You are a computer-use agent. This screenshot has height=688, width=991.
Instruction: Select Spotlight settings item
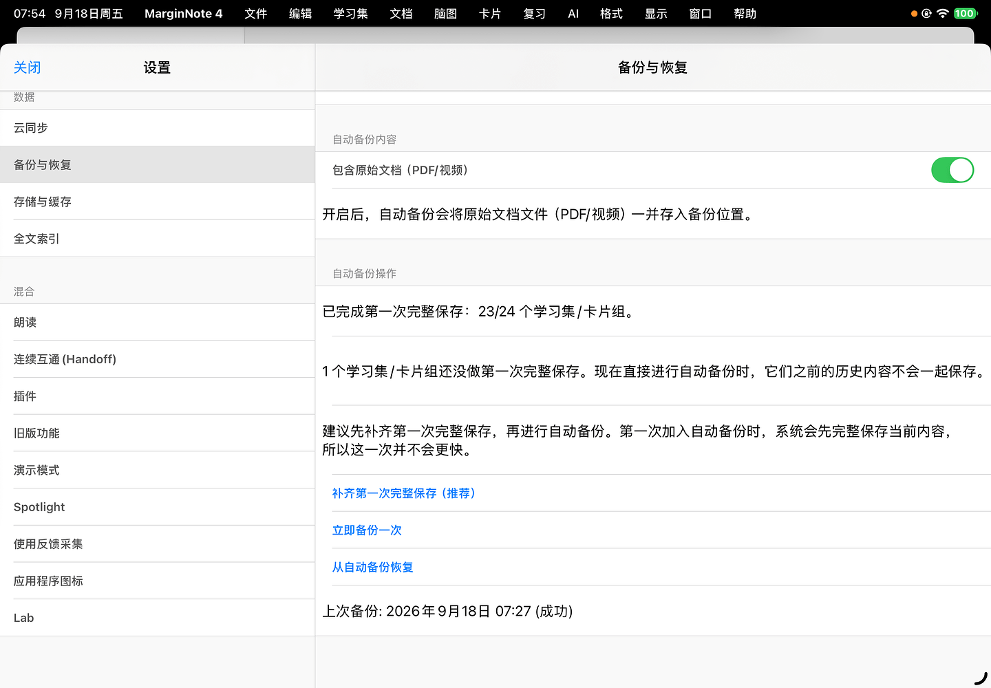click(158, 507)
